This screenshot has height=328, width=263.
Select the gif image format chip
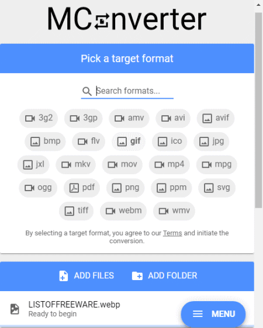[129, 141]
